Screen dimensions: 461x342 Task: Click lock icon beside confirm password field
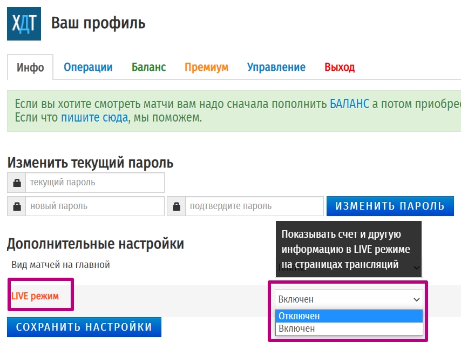pyautogui.click(x=177, y=206)
